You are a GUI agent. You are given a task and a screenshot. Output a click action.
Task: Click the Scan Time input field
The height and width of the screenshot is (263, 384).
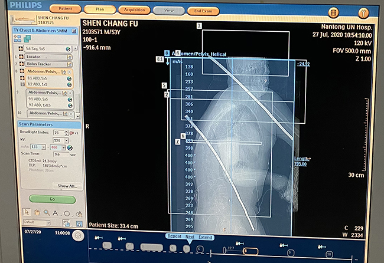click(60, 153)
